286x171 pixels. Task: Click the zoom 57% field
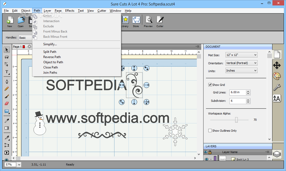[x=10, y=165]
